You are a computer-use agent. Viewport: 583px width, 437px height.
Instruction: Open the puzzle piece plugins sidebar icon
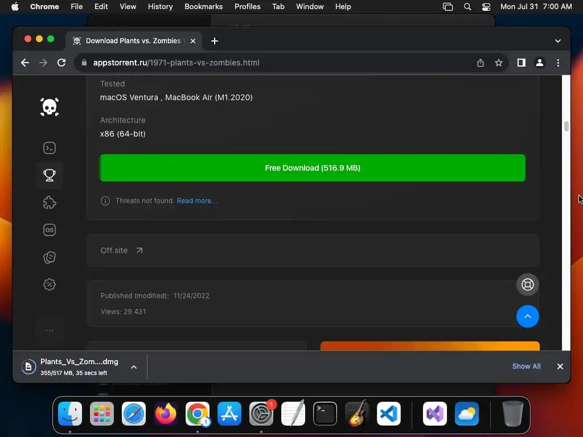50,203
